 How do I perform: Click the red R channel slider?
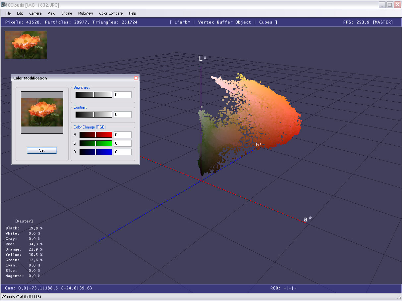[96, 135]
